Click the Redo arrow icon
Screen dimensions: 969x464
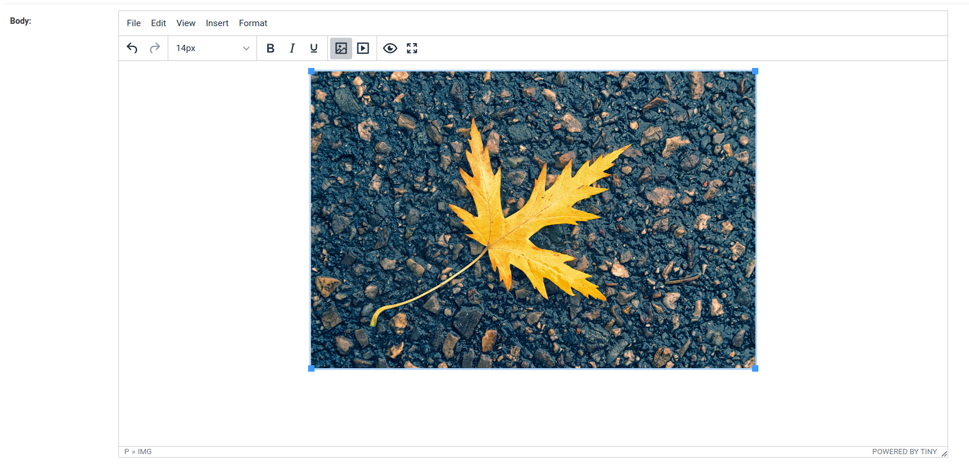tap(154, 48)
